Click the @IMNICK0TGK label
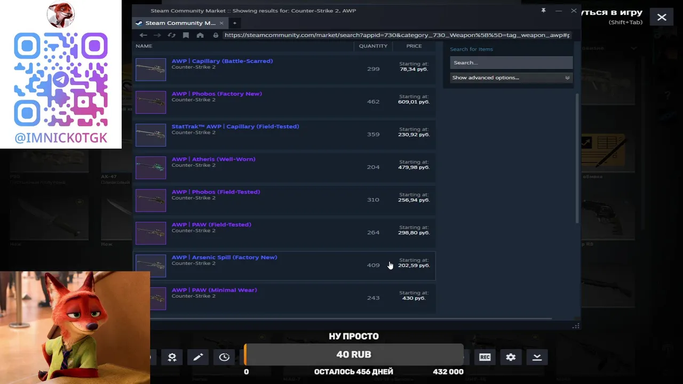The width and height of the screenshot is (683, 384). click(x=61, y=138)
